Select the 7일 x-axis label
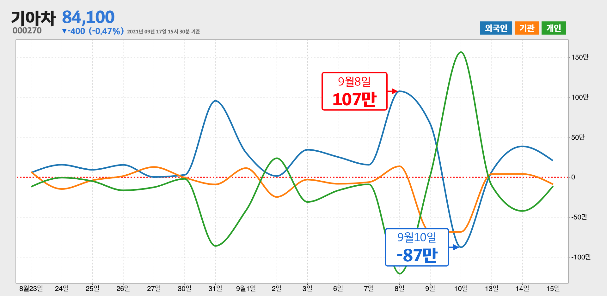Screen dimensions: 607x296 369,288
